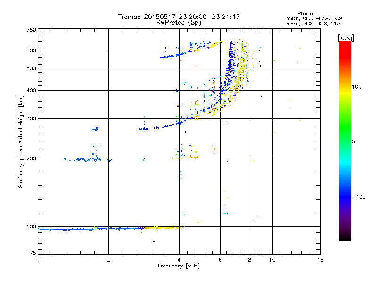Click y-axis tick label '100'
Screen dimensions: 377x283
coord(31,227)
